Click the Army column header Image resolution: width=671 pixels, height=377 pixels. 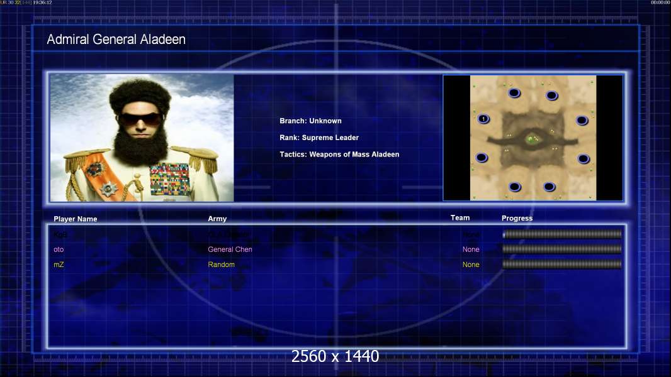pyautogui.click(x=217, y=219)
